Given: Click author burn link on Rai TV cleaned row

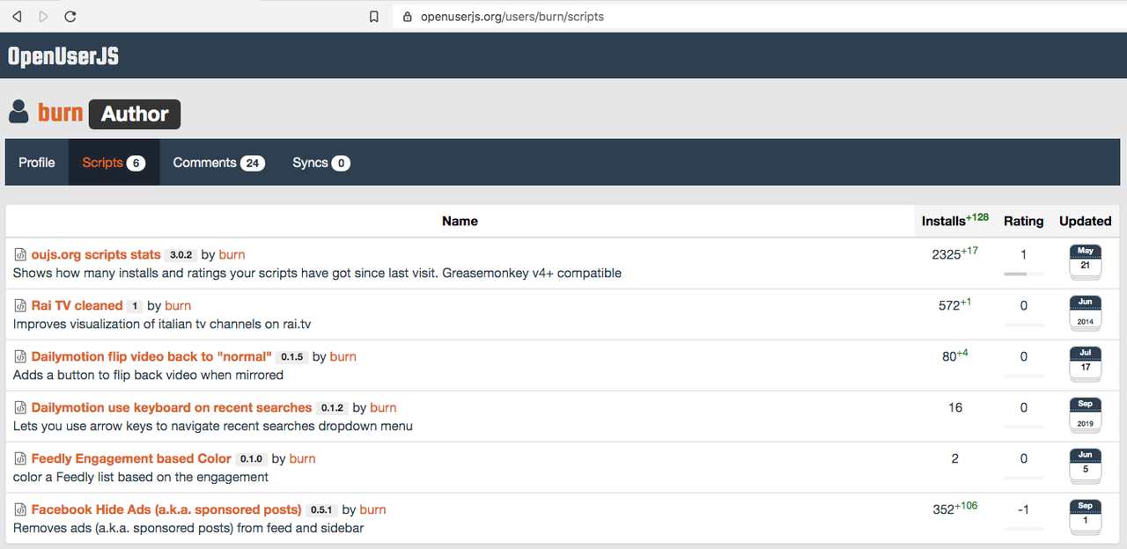Looking at the screenshot, I should (178, 305).
